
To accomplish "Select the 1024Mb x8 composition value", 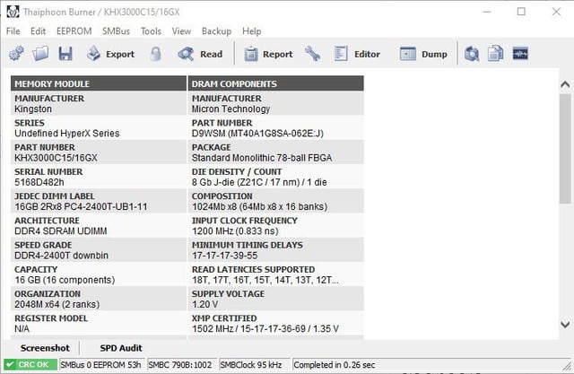I will 259,207.
